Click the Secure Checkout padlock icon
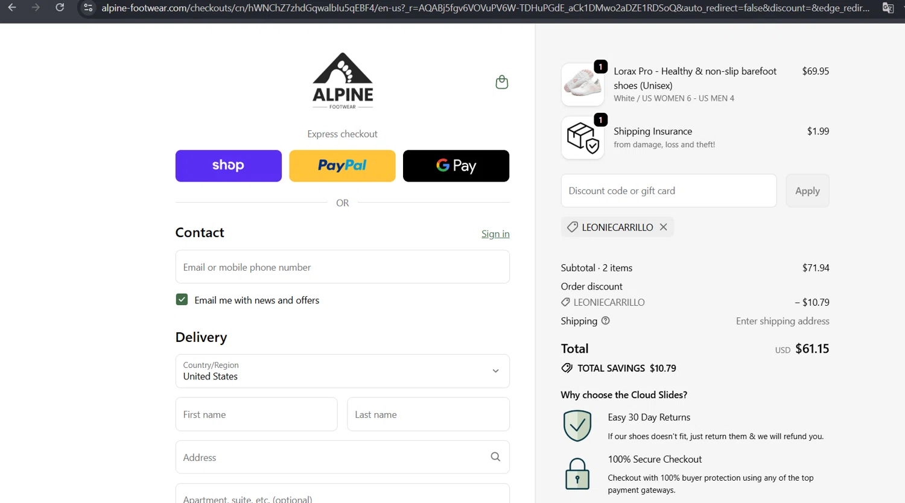The image size is (905, 503). tap(577, 473)
